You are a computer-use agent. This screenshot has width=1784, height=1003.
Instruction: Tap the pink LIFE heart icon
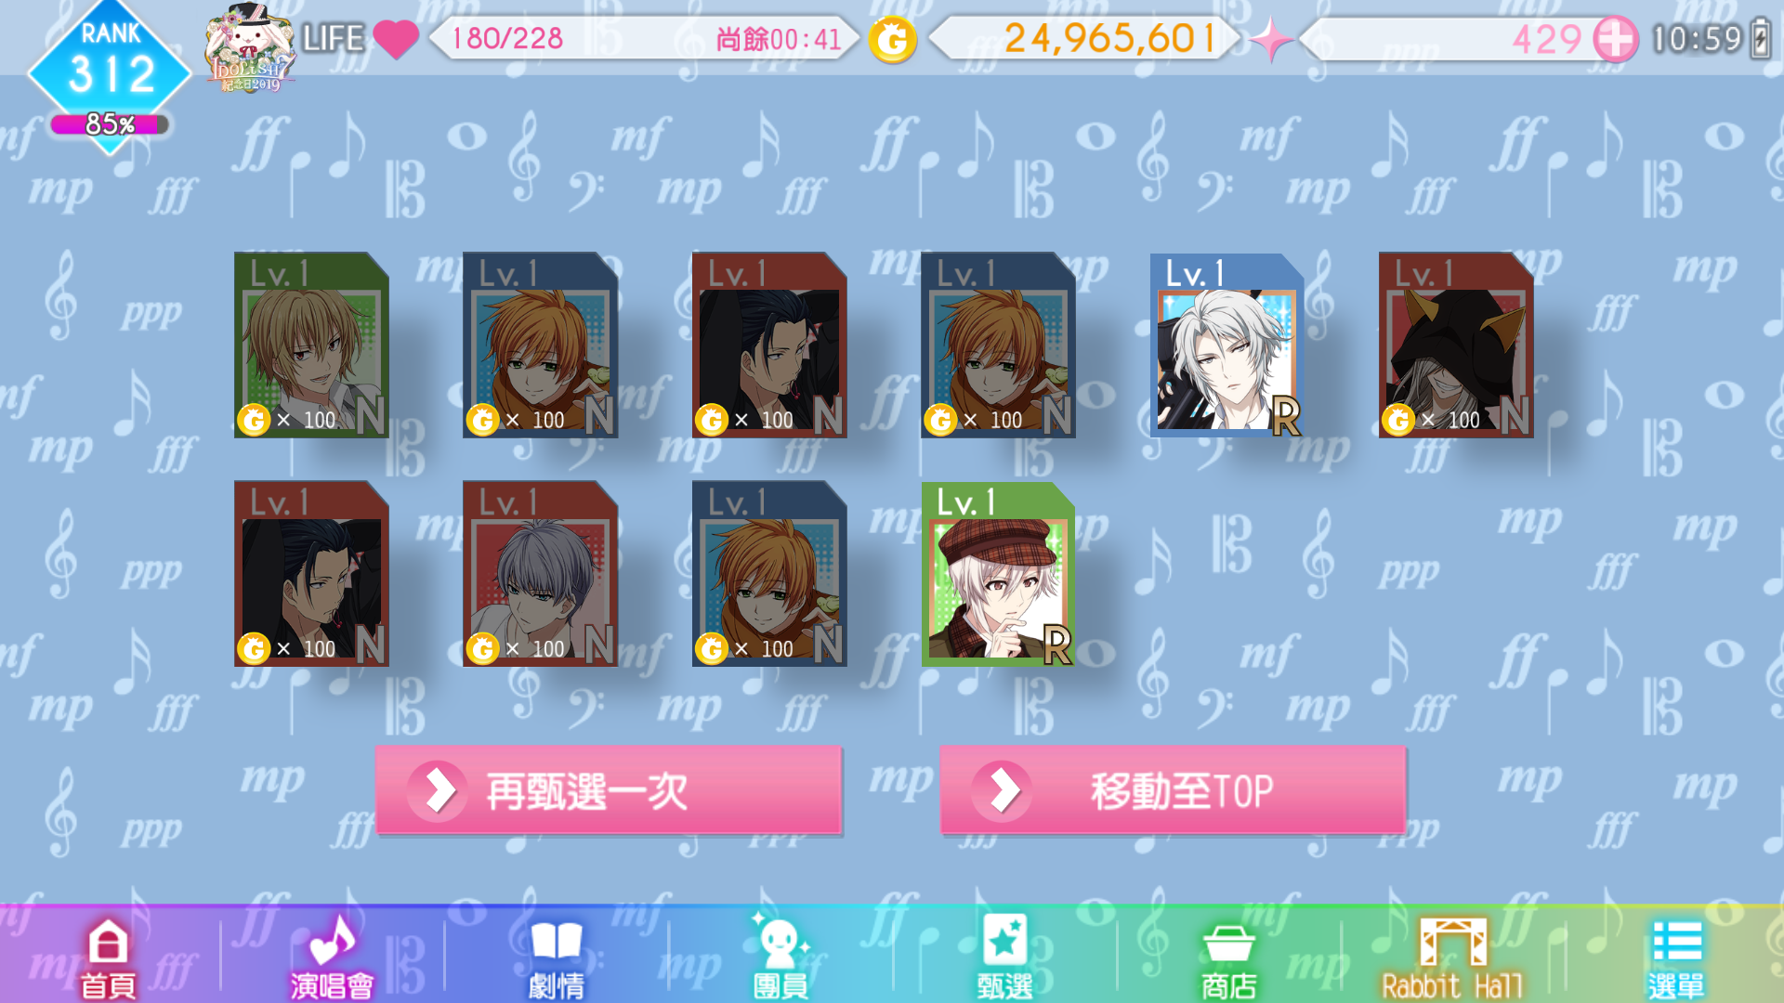tap(396, 39)
